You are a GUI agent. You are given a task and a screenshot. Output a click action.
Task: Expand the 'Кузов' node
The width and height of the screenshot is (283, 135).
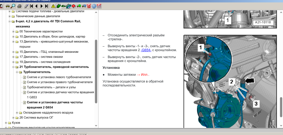pos(6,123)
